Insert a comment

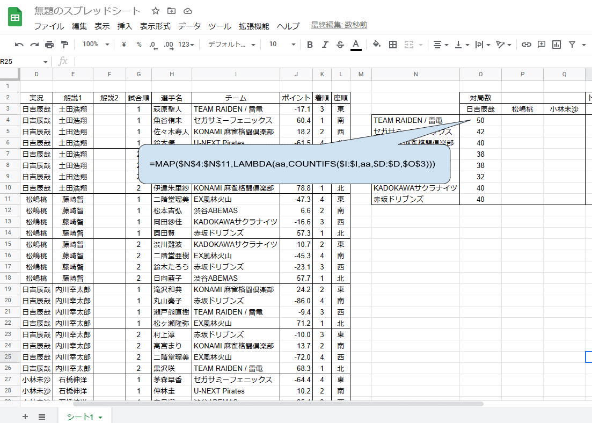pos(542,45)
